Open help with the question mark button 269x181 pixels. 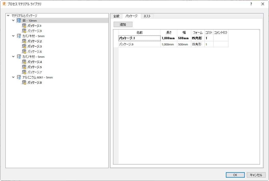(x=251, y=4)
